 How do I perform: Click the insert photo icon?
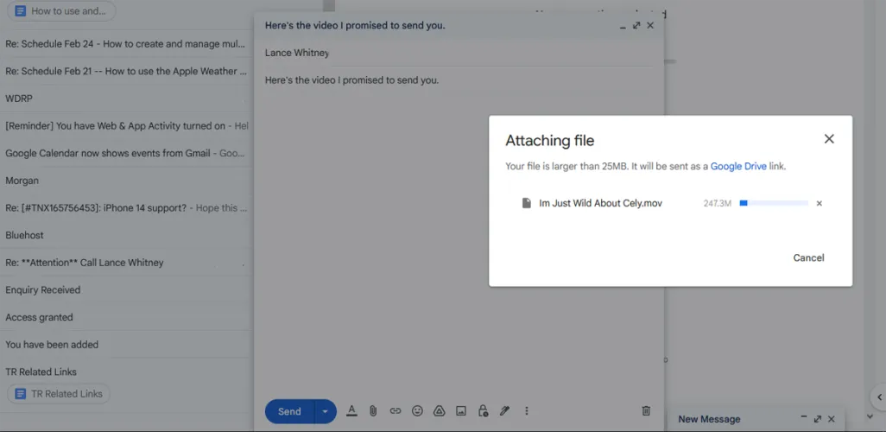[x=461, y=411]
